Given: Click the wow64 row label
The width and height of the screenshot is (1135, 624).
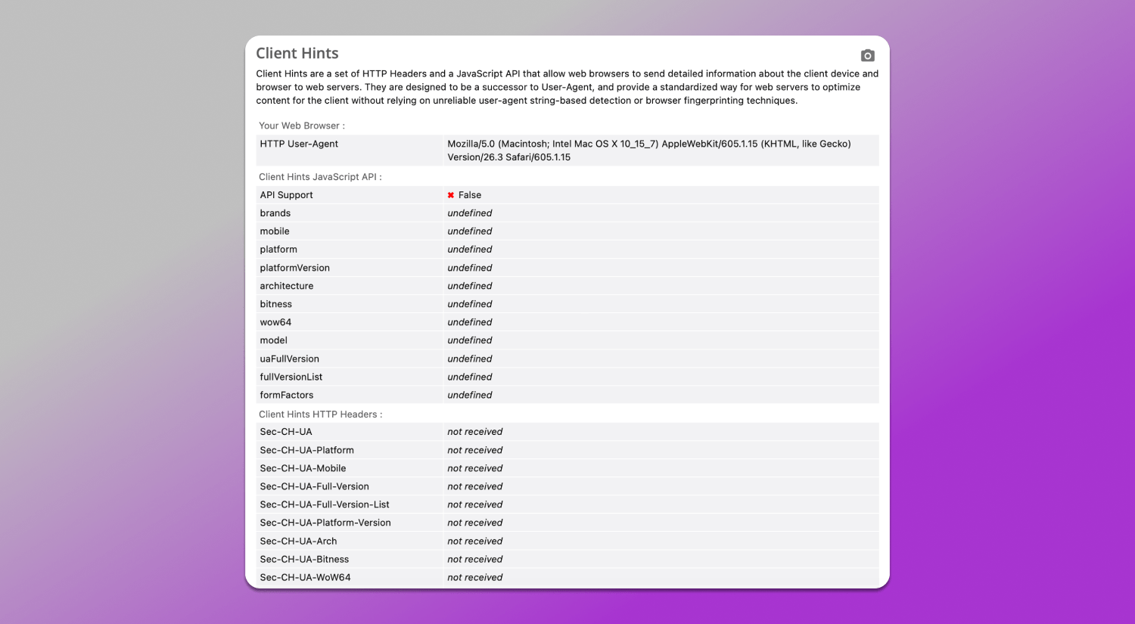Looking at the screenshot, I should [275, 322].
